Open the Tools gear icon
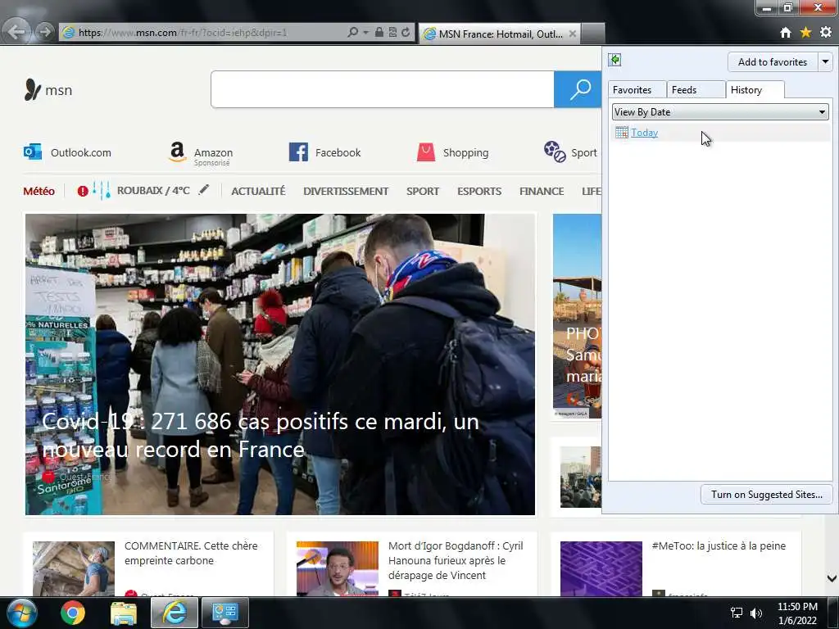 pos(826,33)
